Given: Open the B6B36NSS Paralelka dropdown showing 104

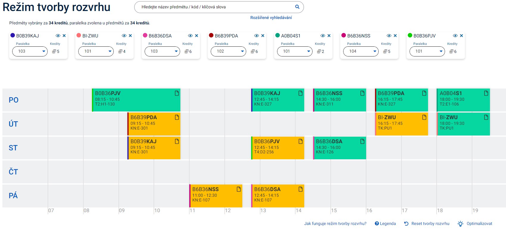Looking at the screenshot, I should (x=361, y=51).
